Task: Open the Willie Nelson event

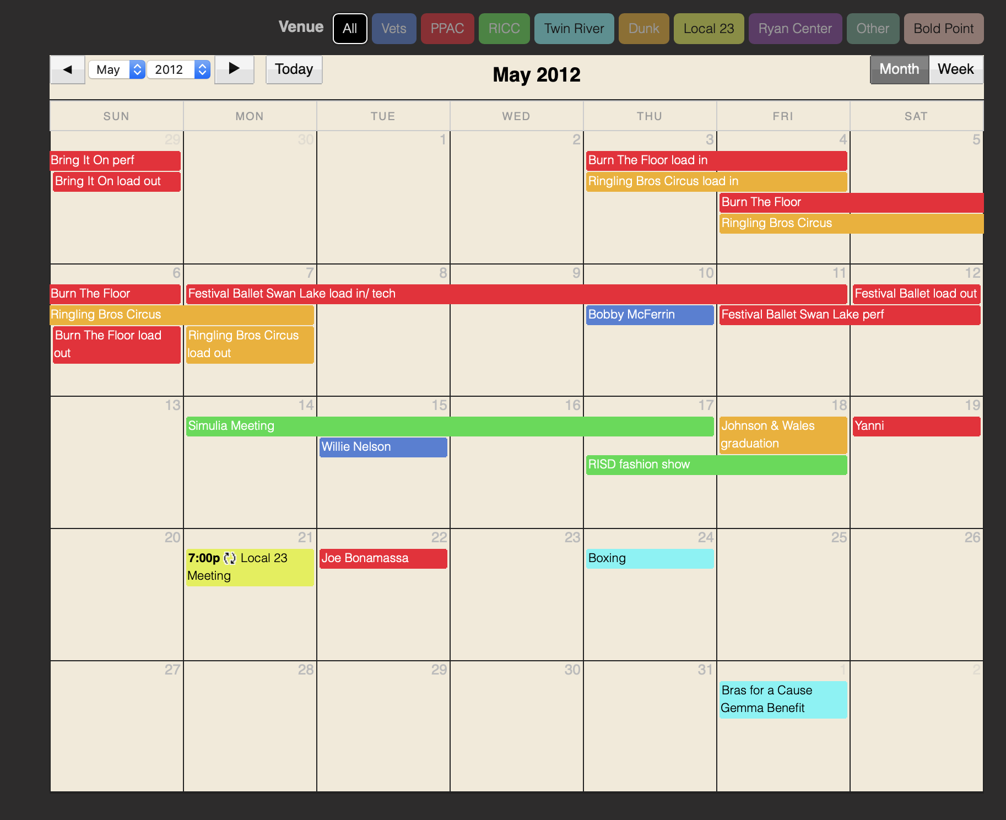Action: (x=383, y=447)
